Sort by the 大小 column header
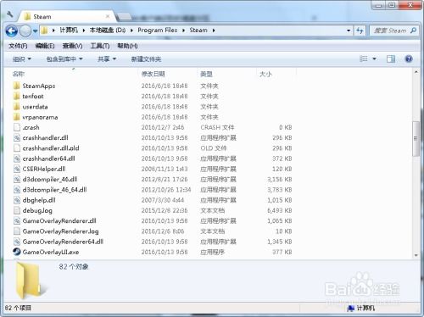This screenshot has height=317, width=424. (x=265, y=74)
